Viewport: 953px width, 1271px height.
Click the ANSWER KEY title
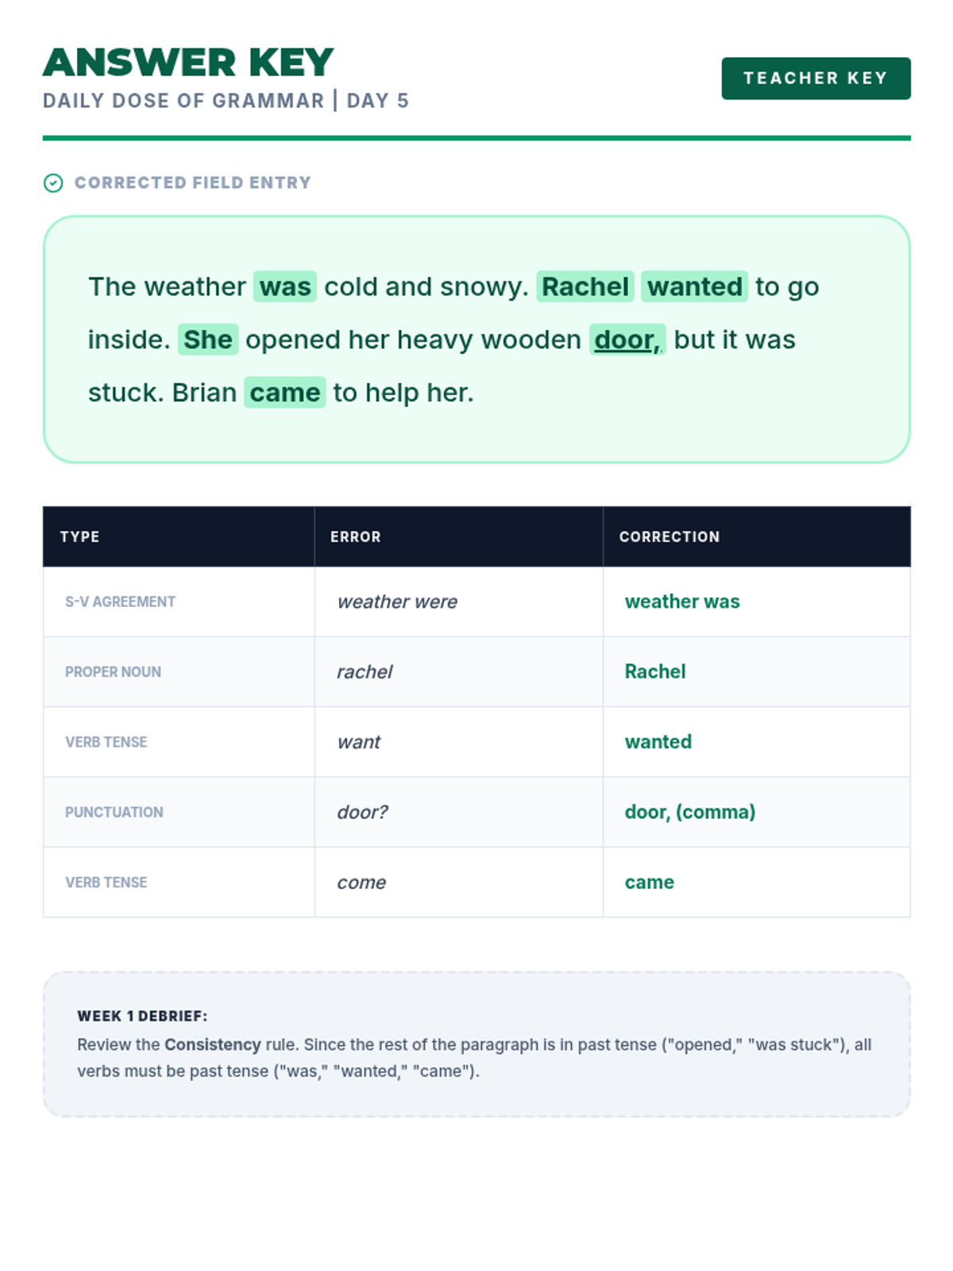pyautogui.click(x=188, y=63)
